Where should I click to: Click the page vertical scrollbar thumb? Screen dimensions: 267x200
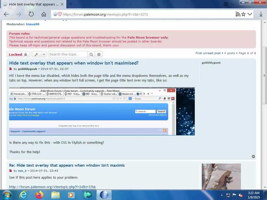(264, 75)
